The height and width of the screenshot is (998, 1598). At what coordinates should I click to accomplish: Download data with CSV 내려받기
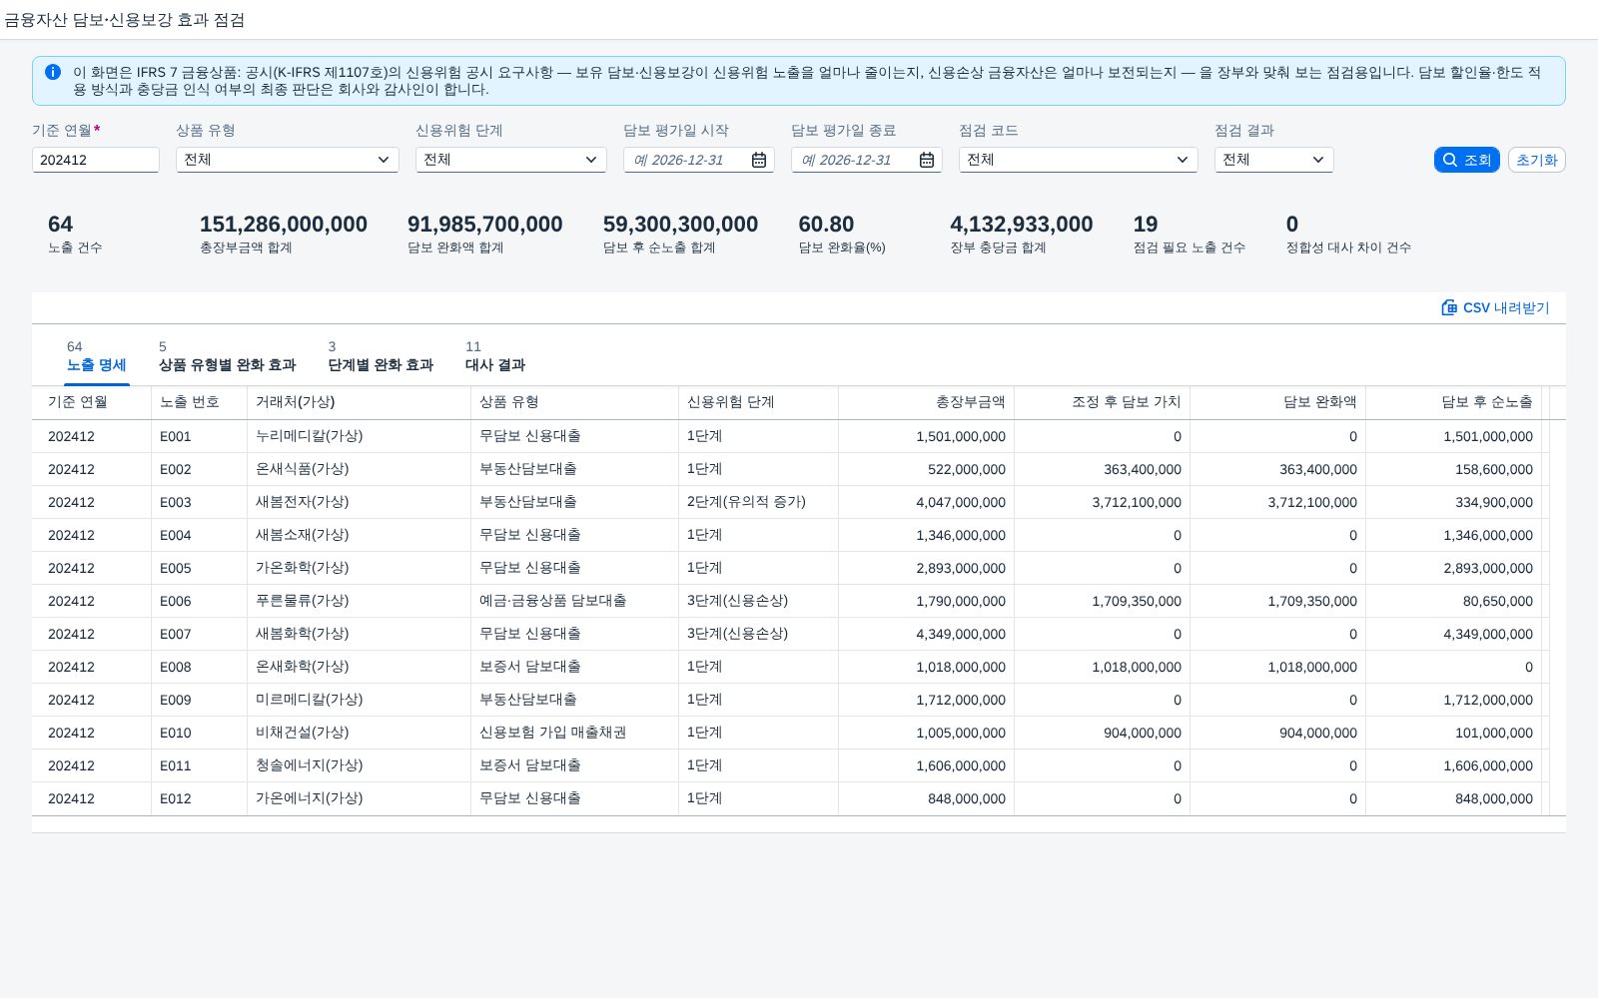point(1495,307)
